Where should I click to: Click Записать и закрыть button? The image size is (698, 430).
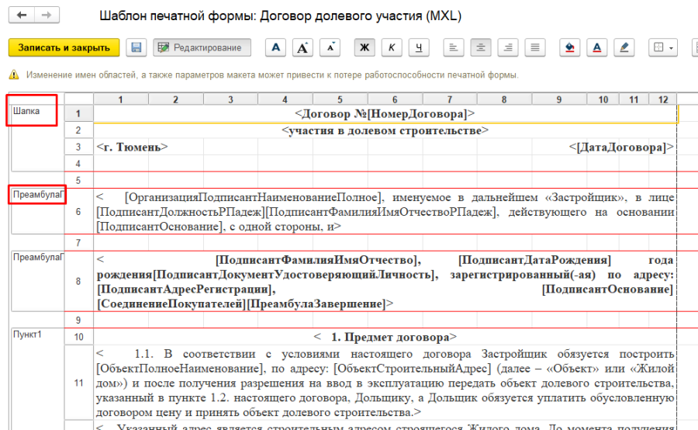[x=64, y=48]
